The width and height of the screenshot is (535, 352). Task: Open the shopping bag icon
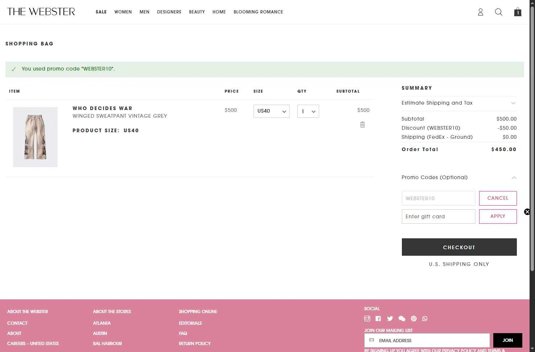pos(518,12)
